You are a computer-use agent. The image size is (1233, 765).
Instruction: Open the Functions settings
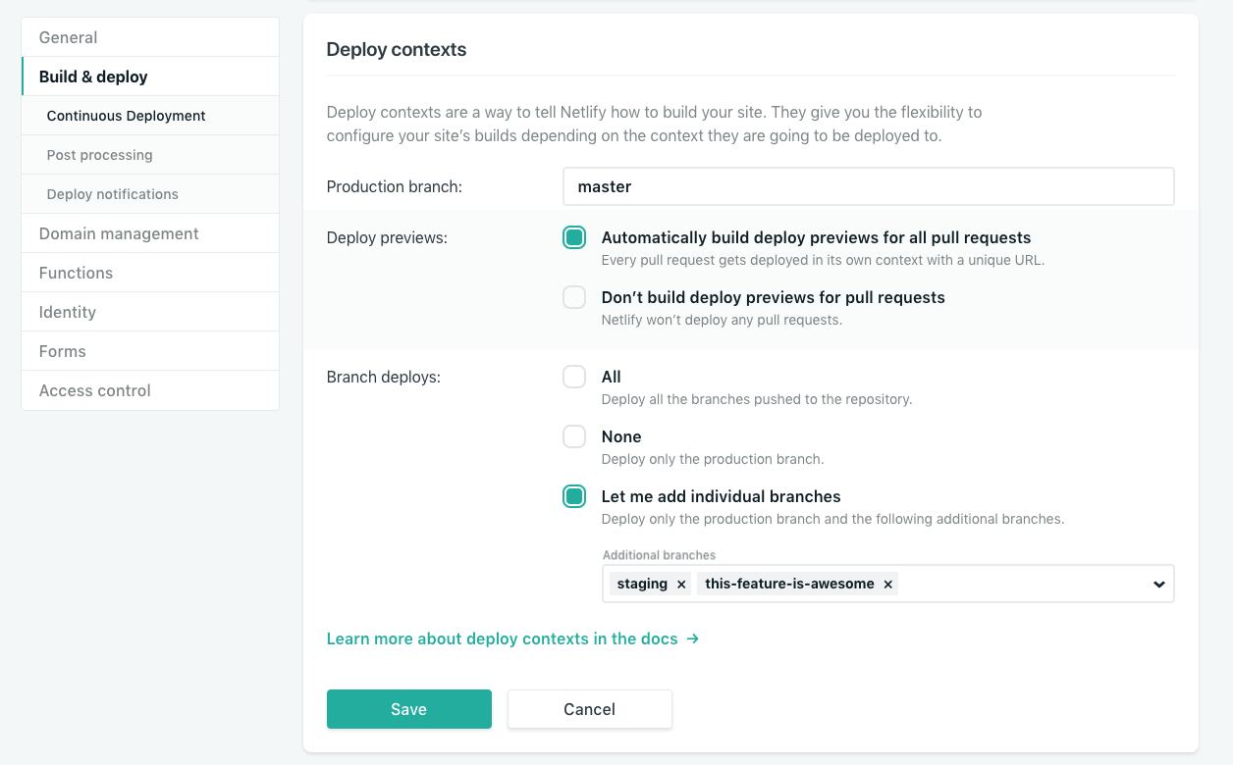(76, 273)
